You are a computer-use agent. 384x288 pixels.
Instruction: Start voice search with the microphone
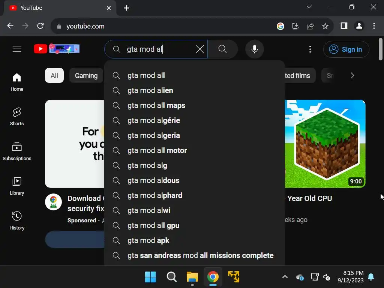(x=255, y=49)
